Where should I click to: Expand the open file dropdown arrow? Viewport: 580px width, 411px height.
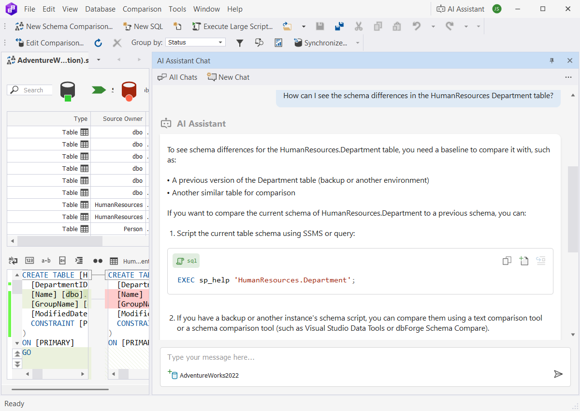[304, 27]
